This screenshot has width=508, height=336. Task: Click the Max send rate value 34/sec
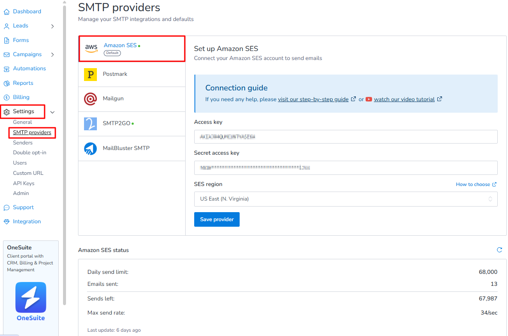[489, 313]
